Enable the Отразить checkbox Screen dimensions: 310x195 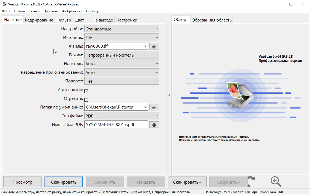coord(86,100)
